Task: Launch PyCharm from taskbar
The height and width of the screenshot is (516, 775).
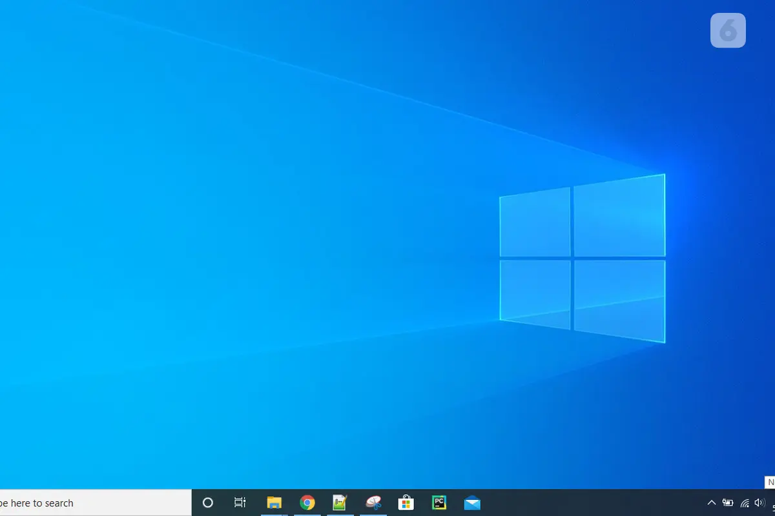Action: coord(439,503)
